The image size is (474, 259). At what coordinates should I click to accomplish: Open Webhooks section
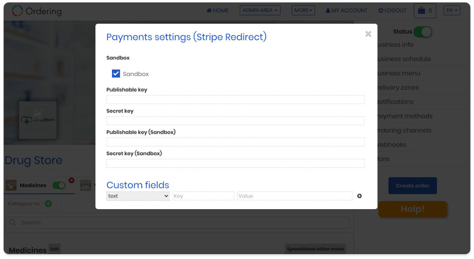point(392,145)
